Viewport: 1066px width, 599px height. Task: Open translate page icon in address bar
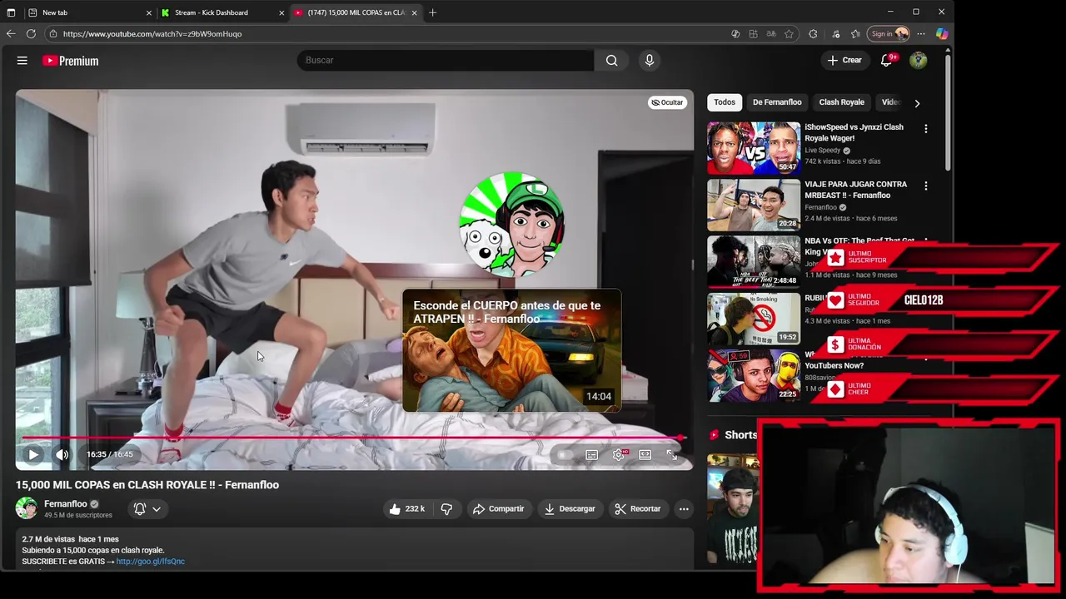pyautogui.click(x=771, y=34)
